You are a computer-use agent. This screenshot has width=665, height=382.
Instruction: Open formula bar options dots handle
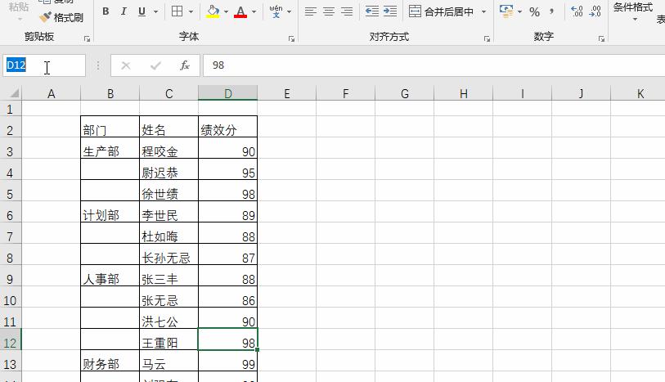(98, 65)
